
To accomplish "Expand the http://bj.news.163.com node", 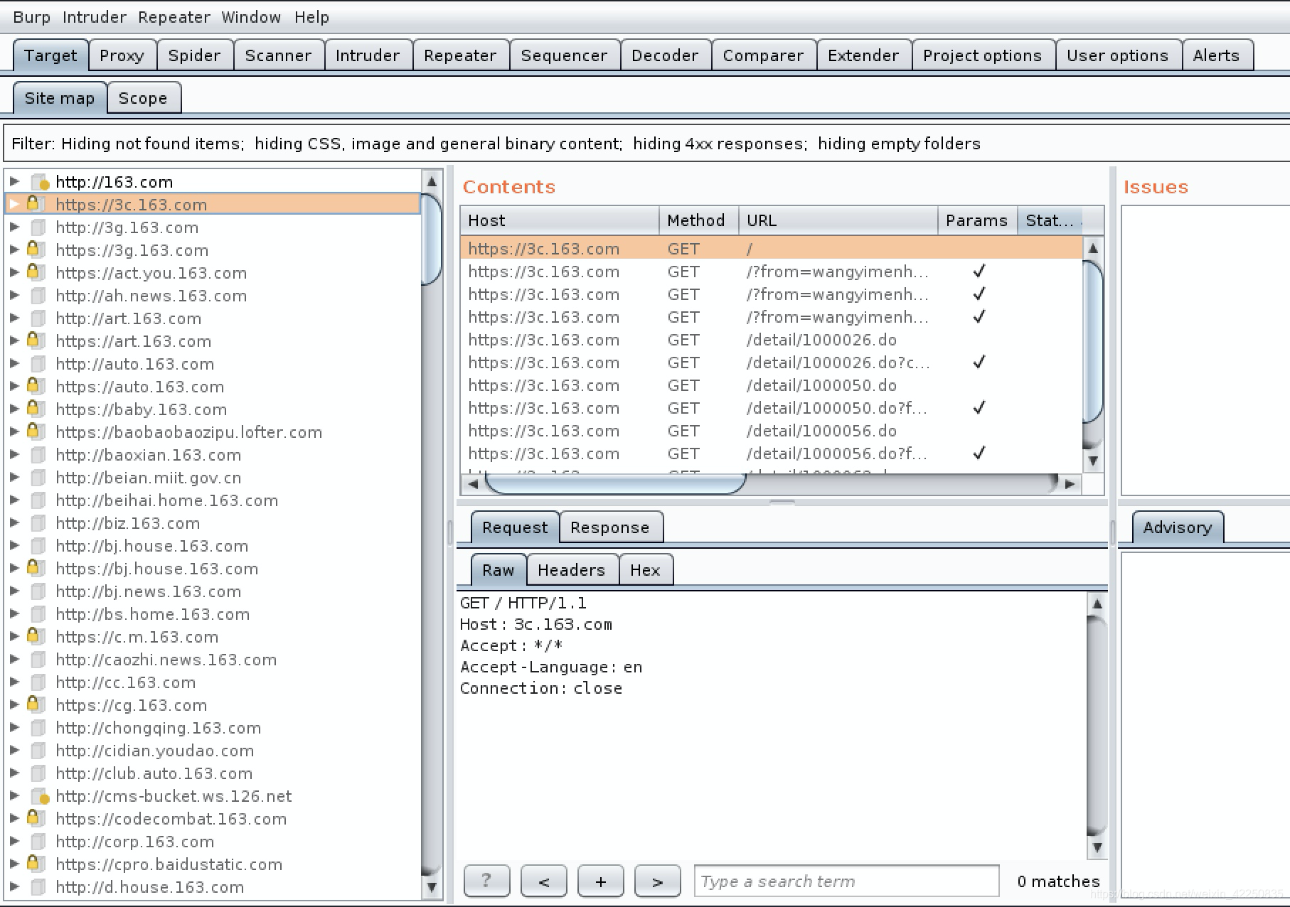I will click(14, 591).
